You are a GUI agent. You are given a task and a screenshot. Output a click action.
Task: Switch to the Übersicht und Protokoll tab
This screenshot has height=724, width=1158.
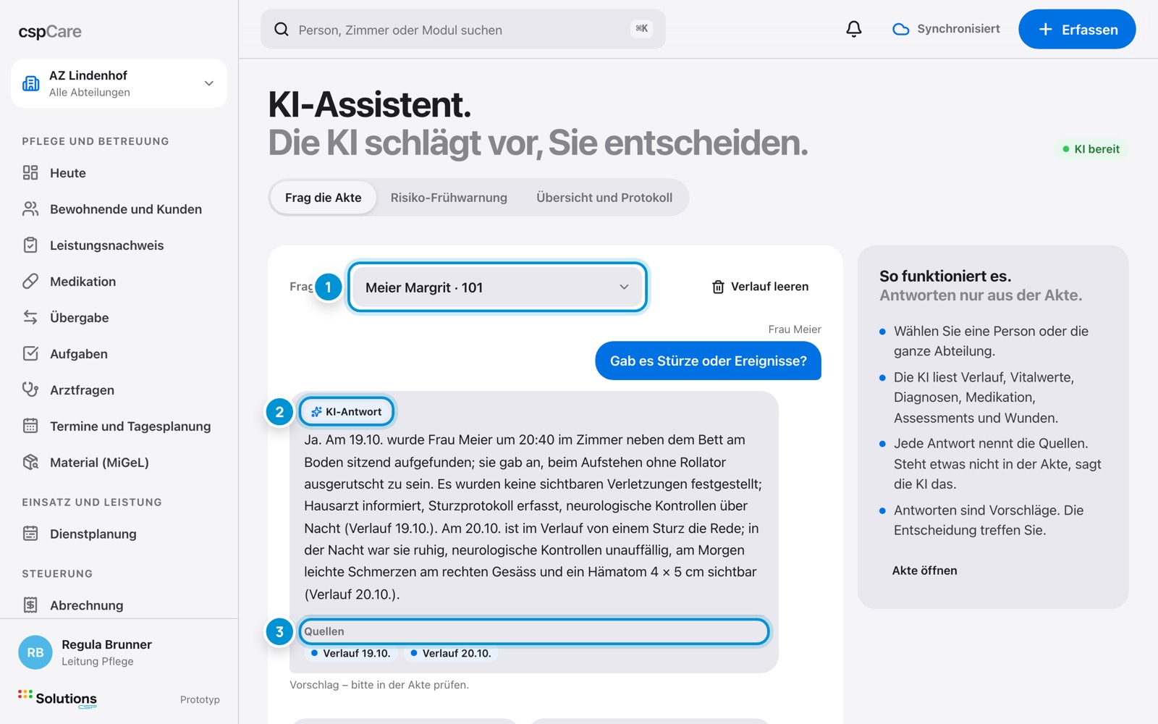pyautogui.click(x=604, y=198)
